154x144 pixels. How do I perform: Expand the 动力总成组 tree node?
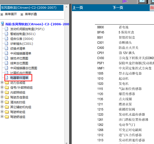[x=2, y=82]
